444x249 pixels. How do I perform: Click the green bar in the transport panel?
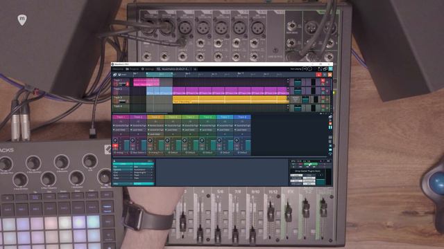click(311, 164)
